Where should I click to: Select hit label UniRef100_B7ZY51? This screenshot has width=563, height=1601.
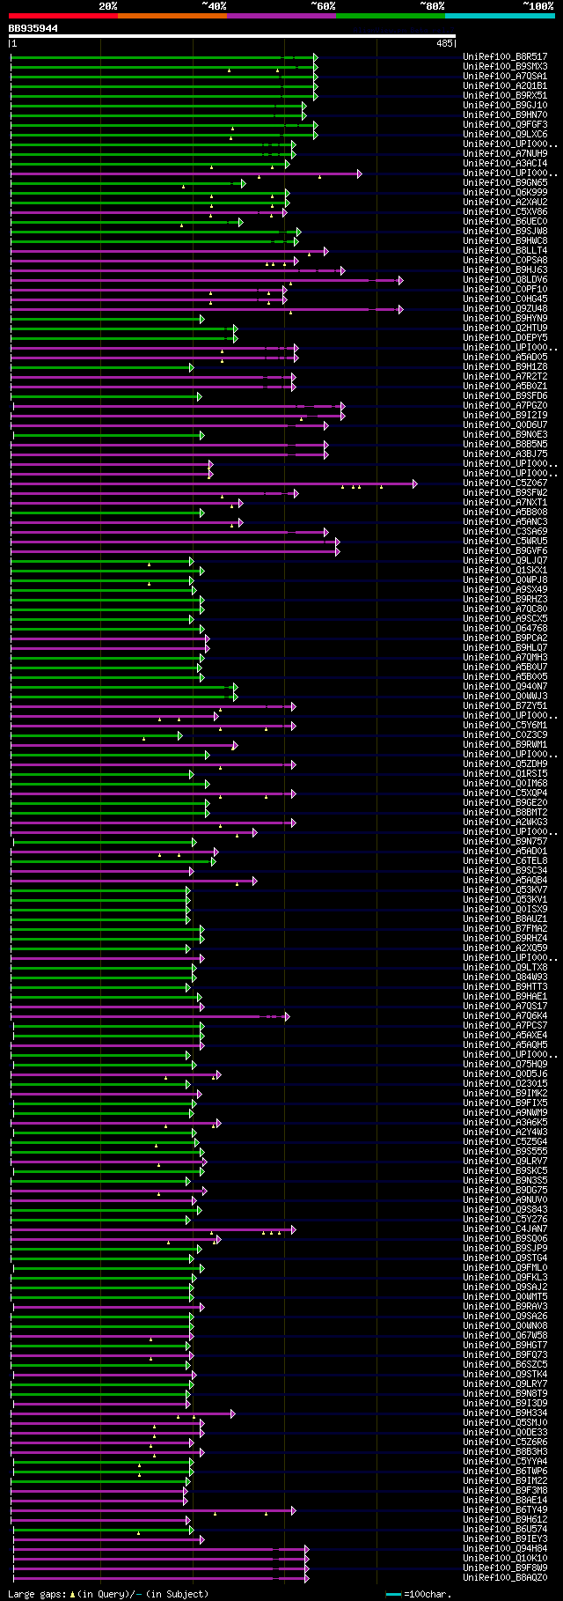(505, 706)
